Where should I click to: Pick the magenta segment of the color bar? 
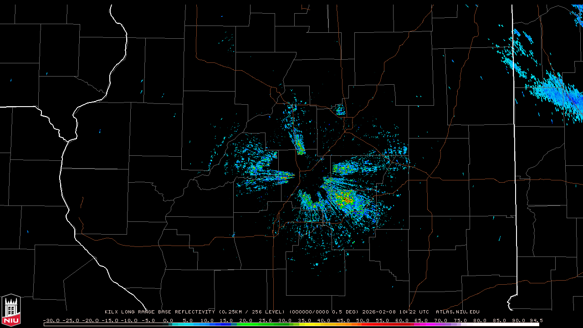click(424, 325)
